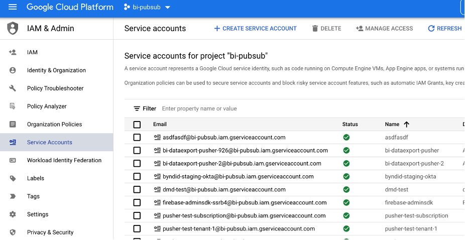Click the green status check for pusher-test-tenant-1
Image resolution: width=465 pixels, height=240 pixels.
[x=346, y=229]
